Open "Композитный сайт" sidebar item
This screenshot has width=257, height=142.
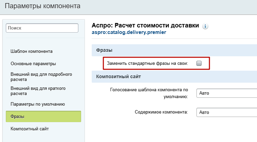pos(30,129)
